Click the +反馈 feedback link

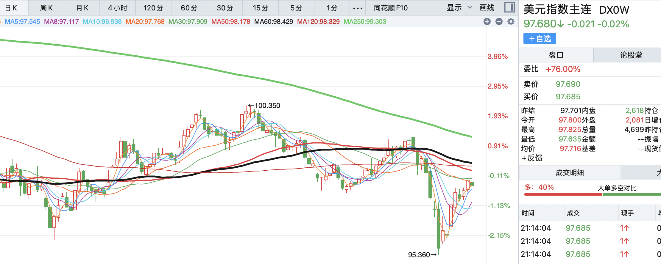click(x=532, y=158)
